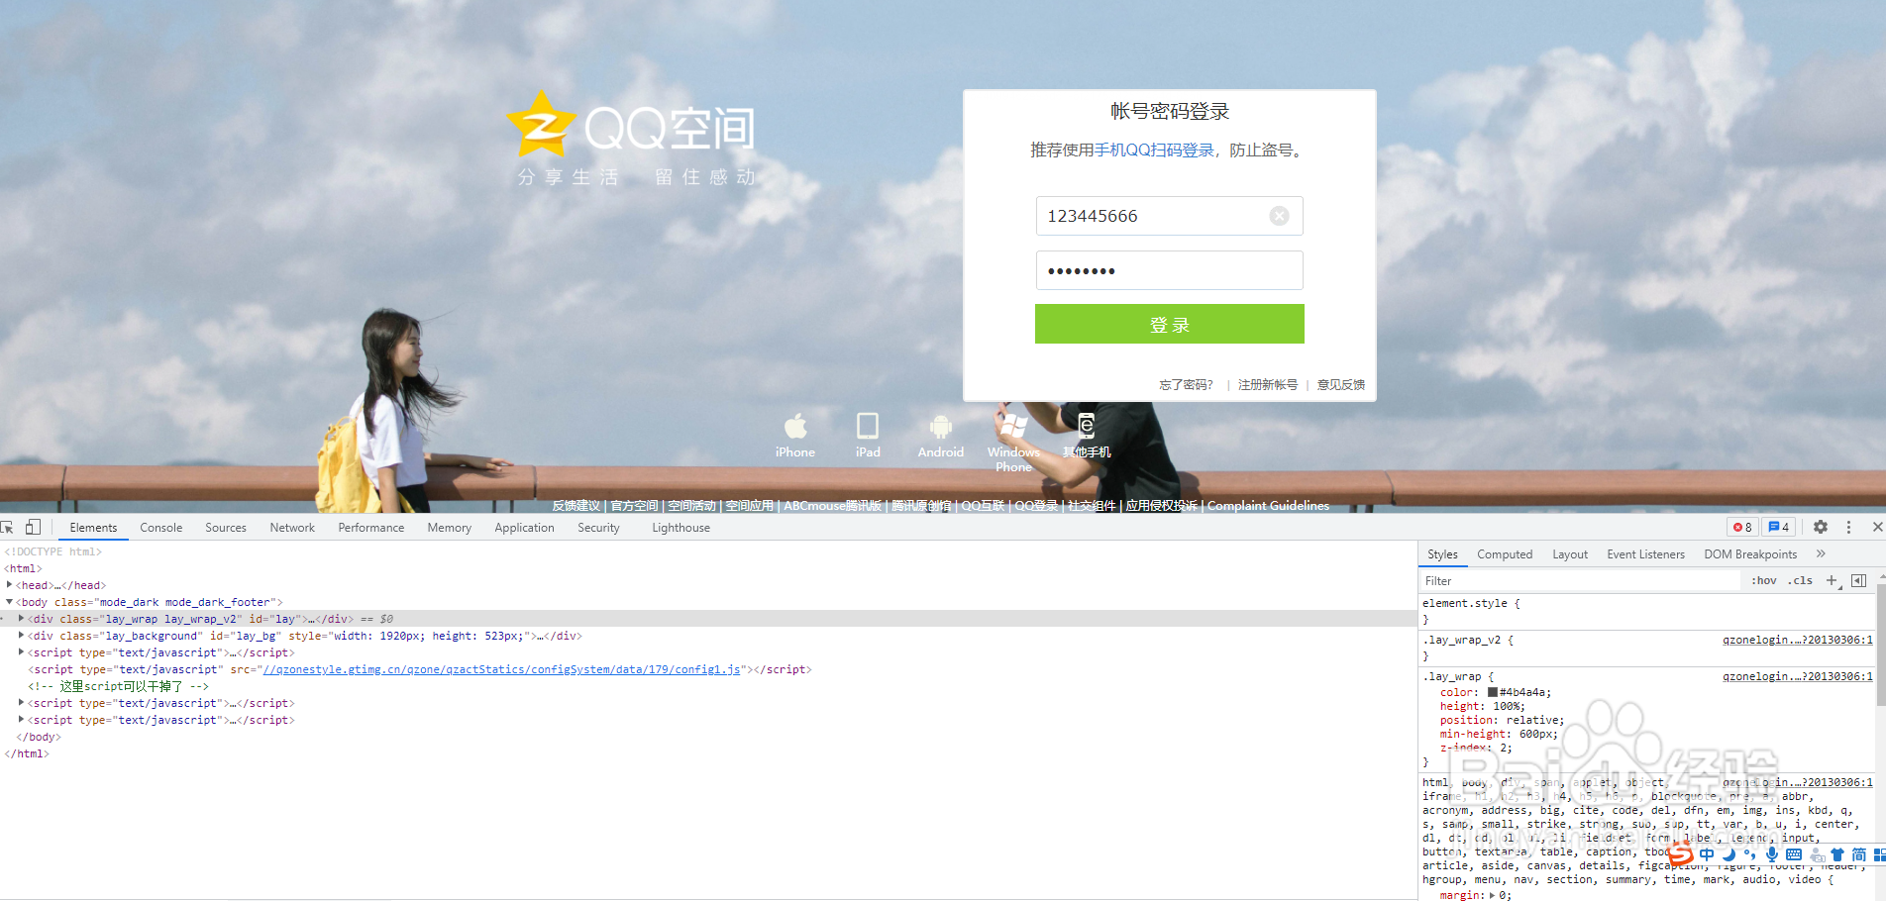Click the 8 errors badge in DevTools

pos(1742,527)
